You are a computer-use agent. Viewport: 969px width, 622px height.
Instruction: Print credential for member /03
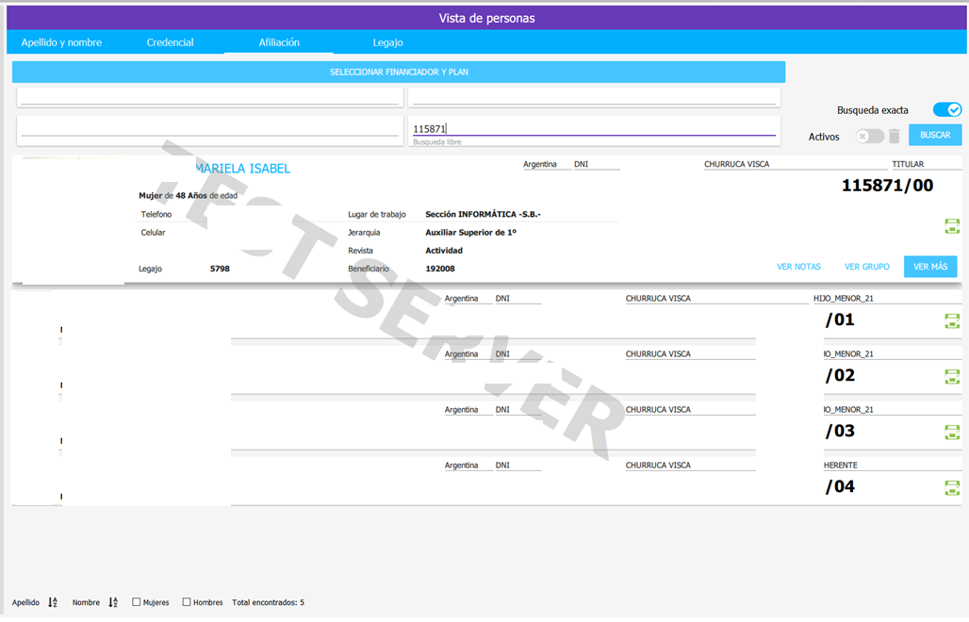pyautogui.click(x=952, y=433)
